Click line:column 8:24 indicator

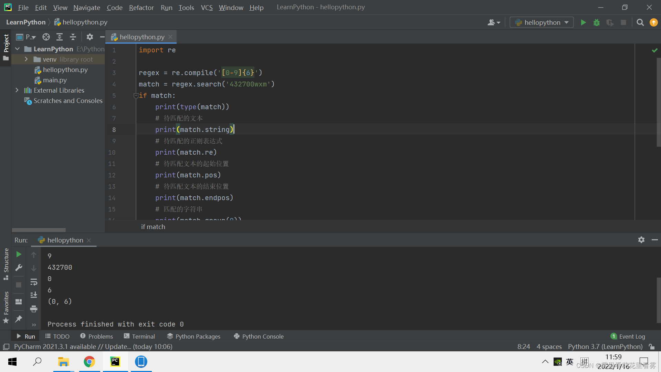(524, 347)
